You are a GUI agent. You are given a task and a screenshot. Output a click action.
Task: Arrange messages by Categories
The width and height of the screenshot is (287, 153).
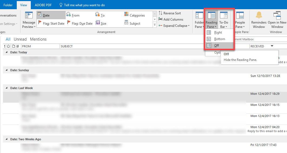tap(135, 15)
